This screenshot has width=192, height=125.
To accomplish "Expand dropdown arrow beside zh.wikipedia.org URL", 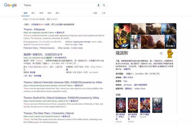I will tap(53, 58).
